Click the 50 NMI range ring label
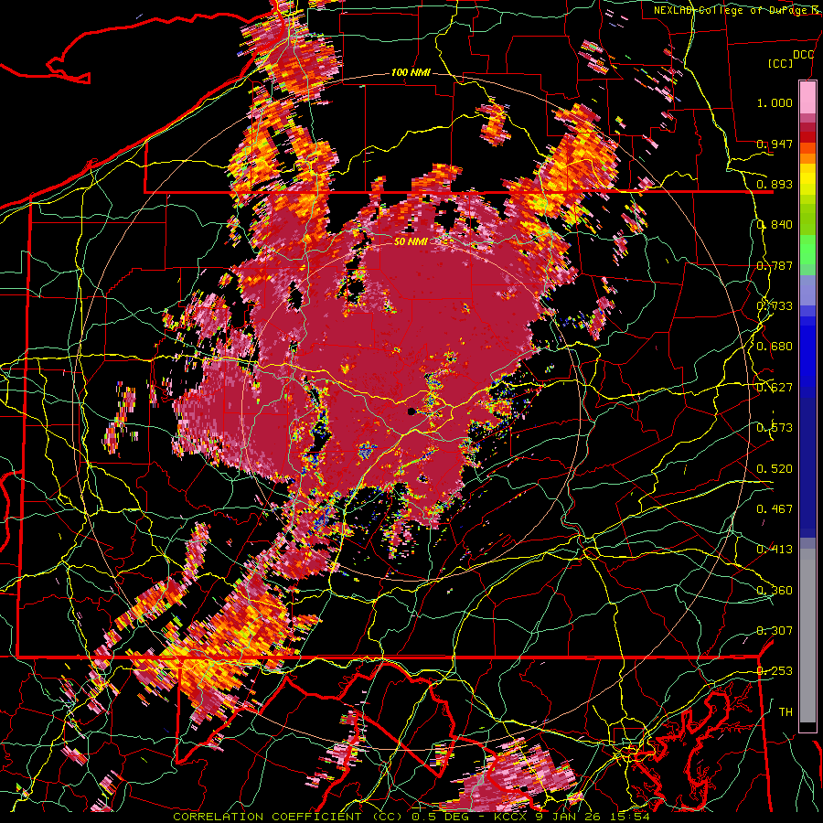 point(411,242)
